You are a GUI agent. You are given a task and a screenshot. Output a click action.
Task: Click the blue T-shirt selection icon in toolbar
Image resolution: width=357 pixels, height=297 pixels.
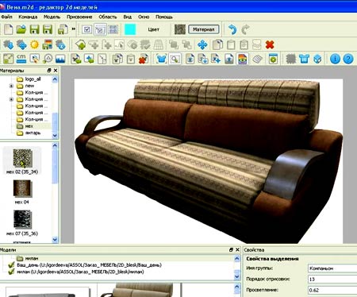[161, 59]
